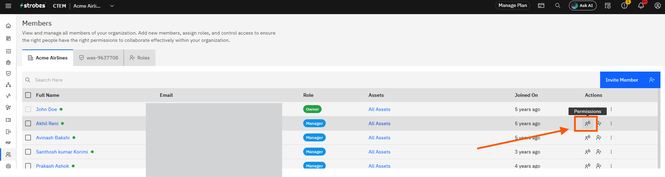Open All Assets for John Doe

point(379,109)
